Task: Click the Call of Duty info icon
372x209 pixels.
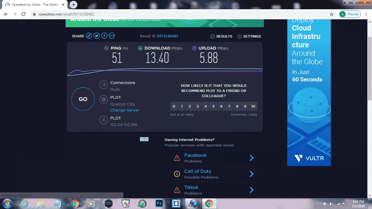Action: pyautogui.click(x=177, y=174)
